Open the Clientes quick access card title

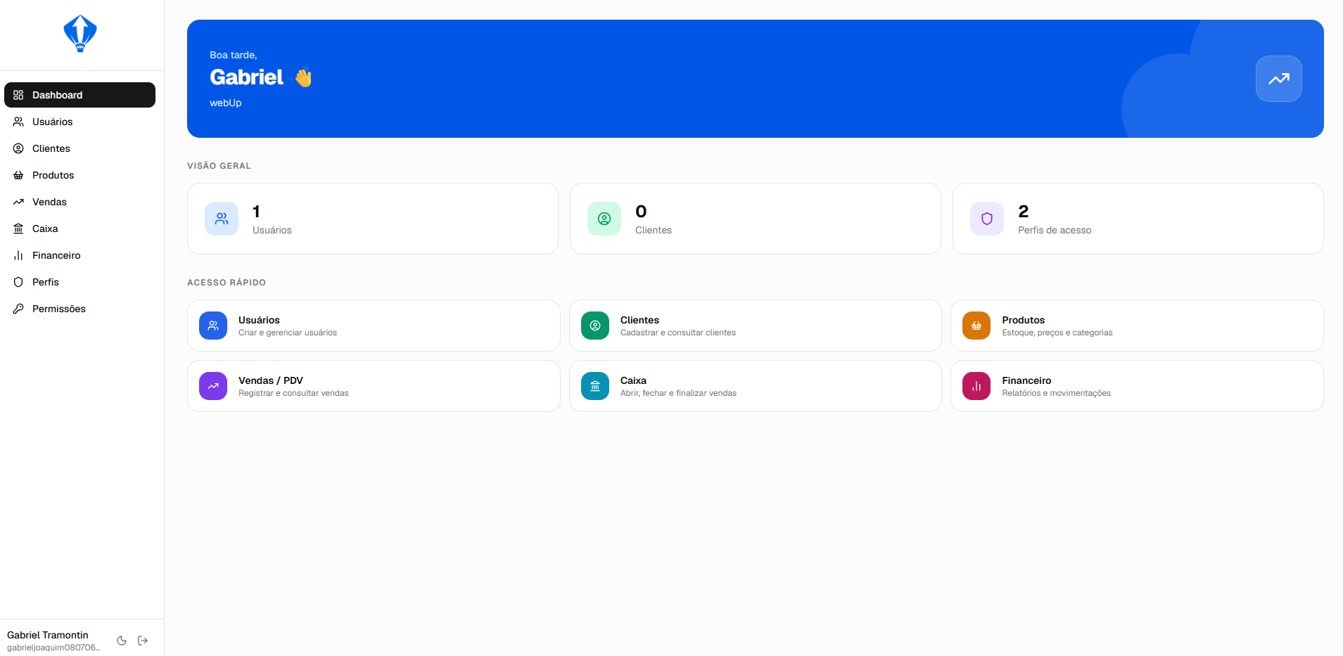639,320
